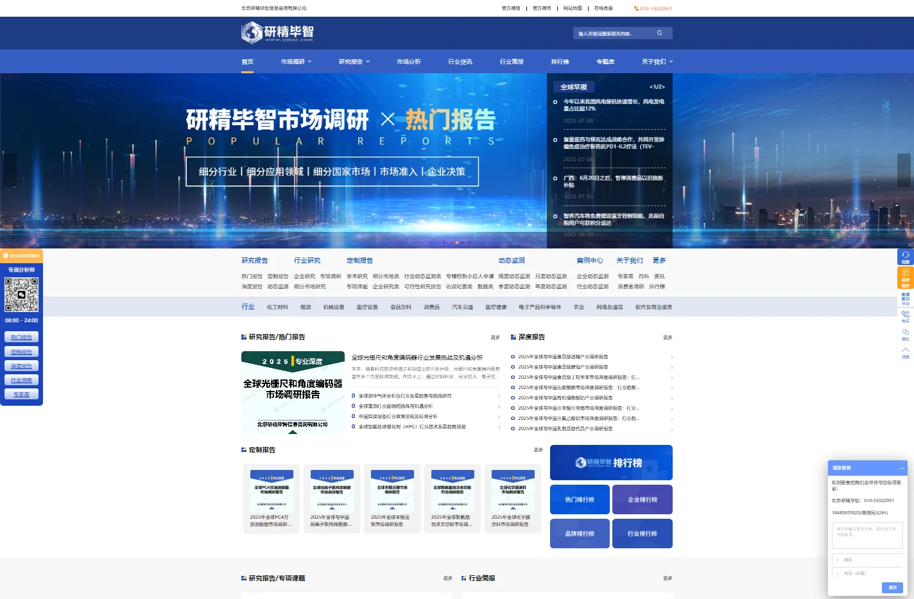Image resolution: width=914 pixels, height=599 pixels.
Task: Click the 研精毕智 排行榜 banner
Action: tap(611, 462)
